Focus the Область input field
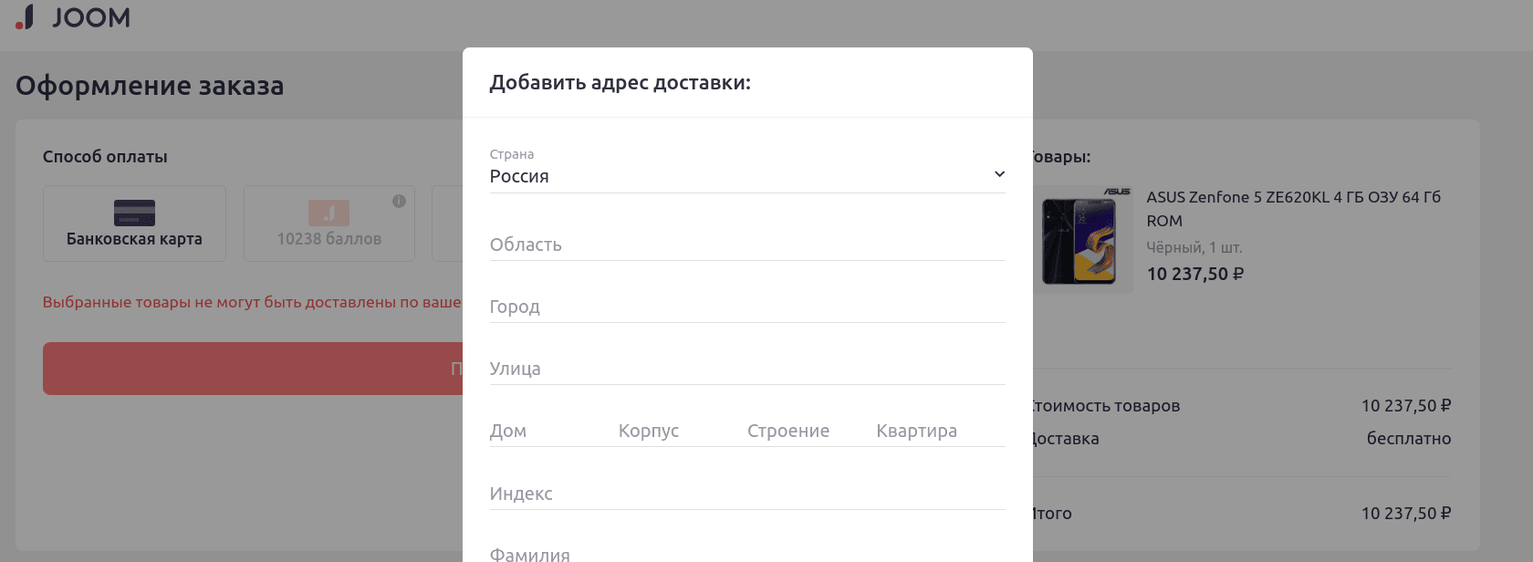The image size is (1533, 562). [x=746, y=245]
